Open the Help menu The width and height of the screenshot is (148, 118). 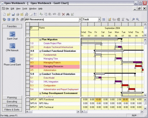(x=40, y=9)
